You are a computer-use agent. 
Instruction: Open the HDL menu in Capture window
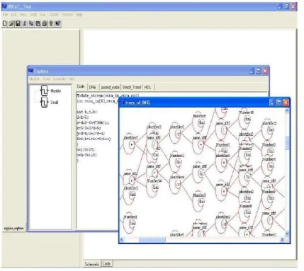[x=72, y=79]
